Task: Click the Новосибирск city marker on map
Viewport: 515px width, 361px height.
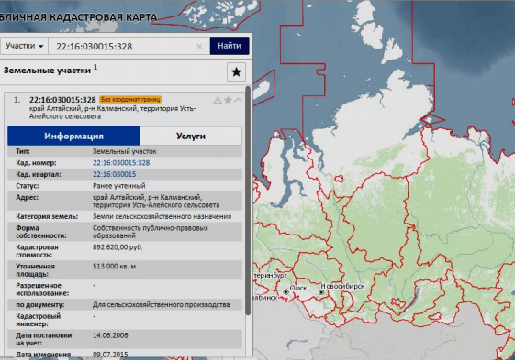Action: tap(321, 292)
